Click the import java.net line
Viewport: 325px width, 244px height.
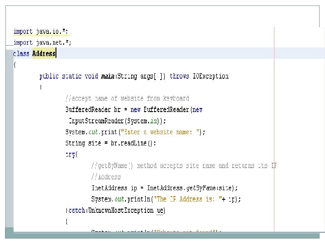point(42,42)
